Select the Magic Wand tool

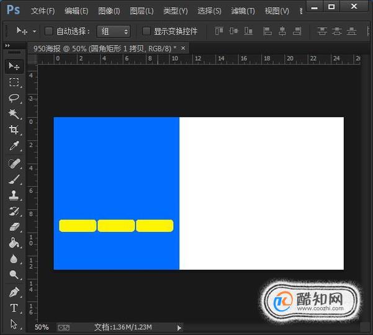14,114
